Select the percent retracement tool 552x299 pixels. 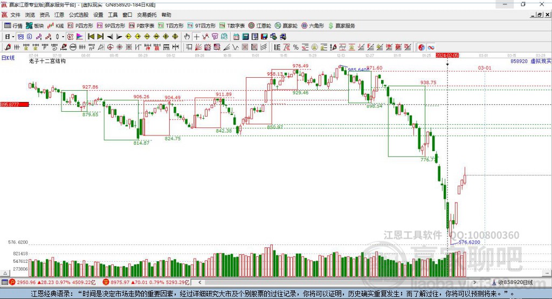[296, 47]
